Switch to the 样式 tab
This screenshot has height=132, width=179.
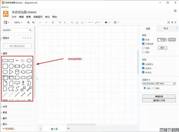166,29
